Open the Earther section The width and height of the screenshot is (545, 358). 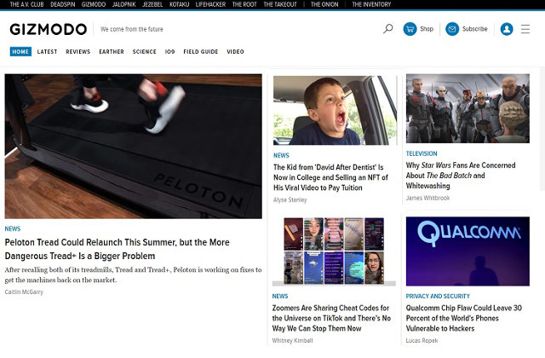tap(112, 51)
